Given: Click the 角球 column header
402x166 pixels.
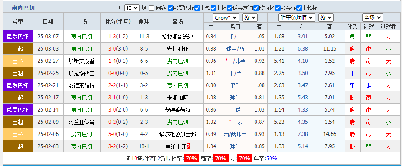Looking at the screenshot, I should [144, 21].
